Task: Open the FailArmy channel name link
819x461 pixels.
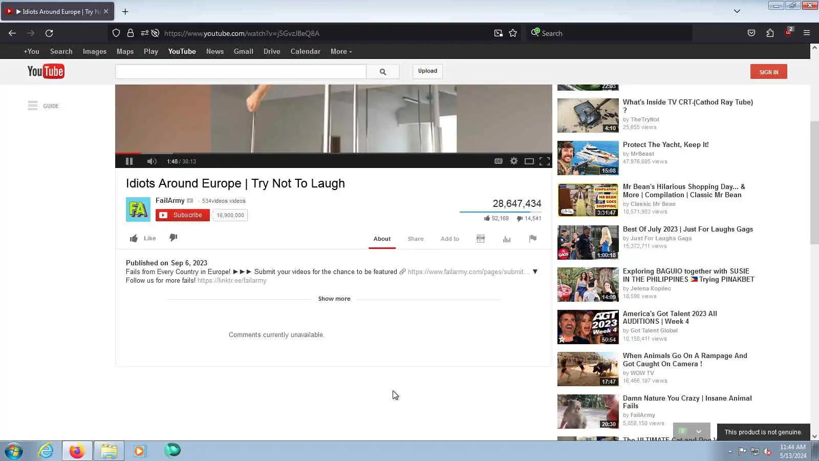Action: coord(170,201)
